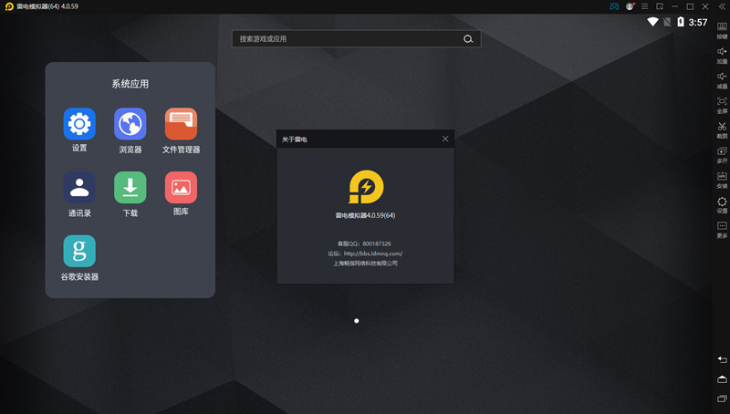Click the LDPlayer logo in the title bar
Screen dimensions: 730x414
(9, 6)
